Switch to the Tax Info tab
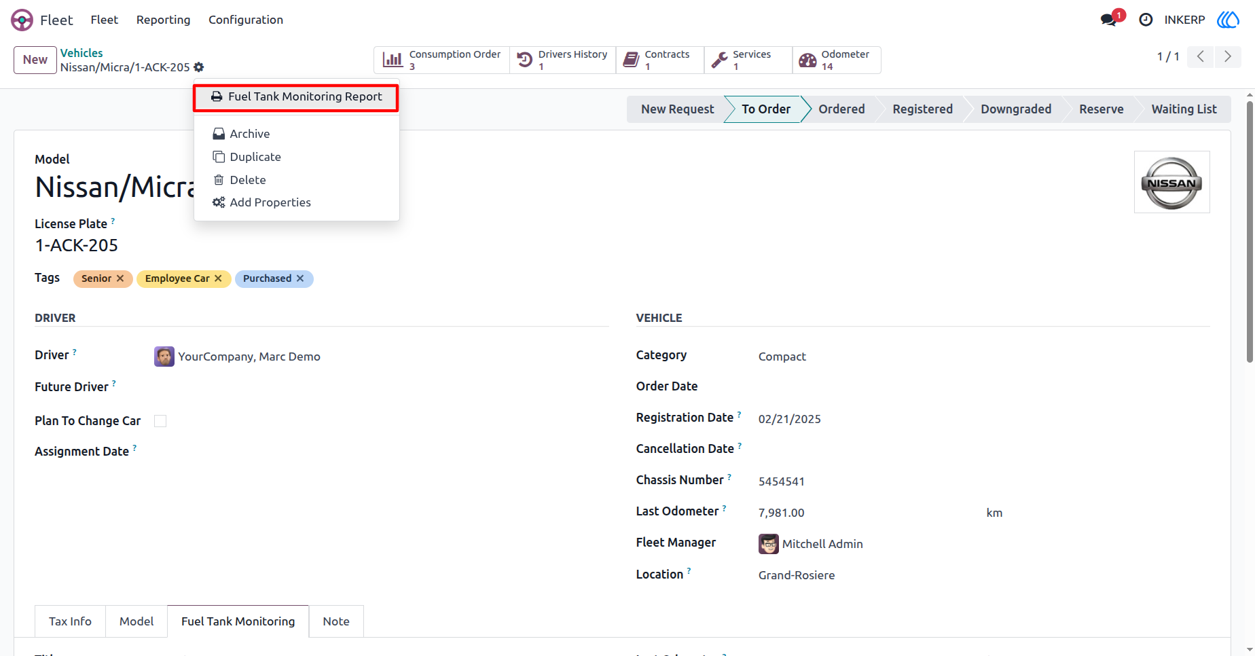 pos(70,621)
